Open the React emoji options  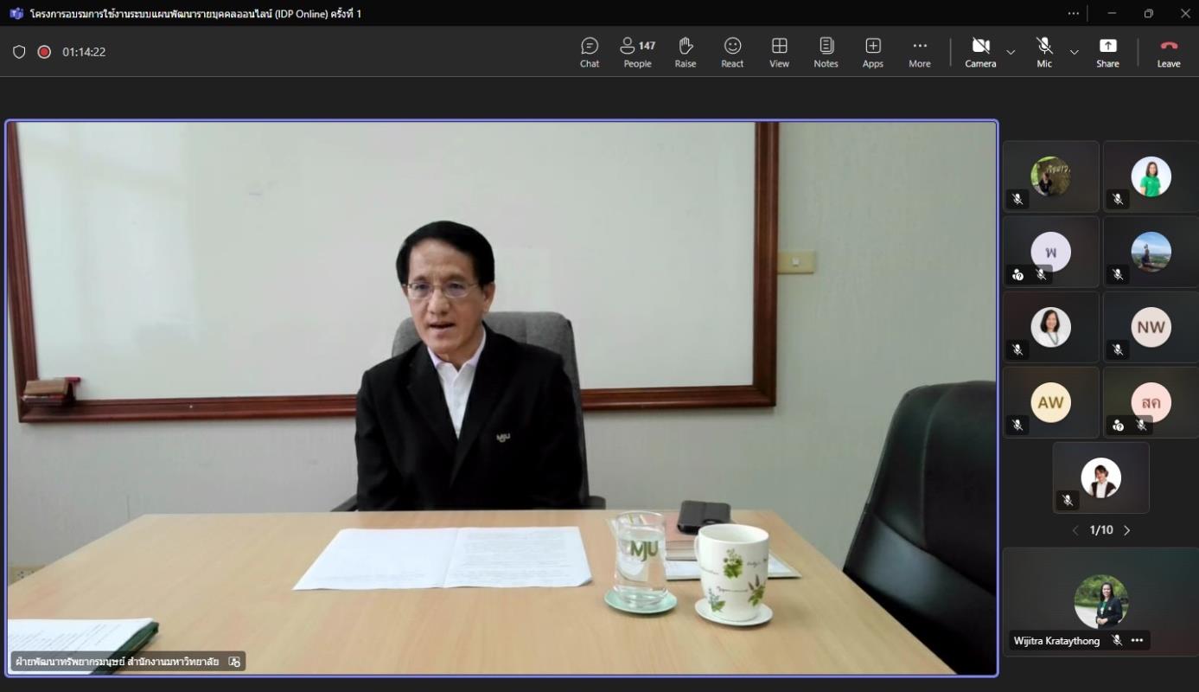[732, 52]
